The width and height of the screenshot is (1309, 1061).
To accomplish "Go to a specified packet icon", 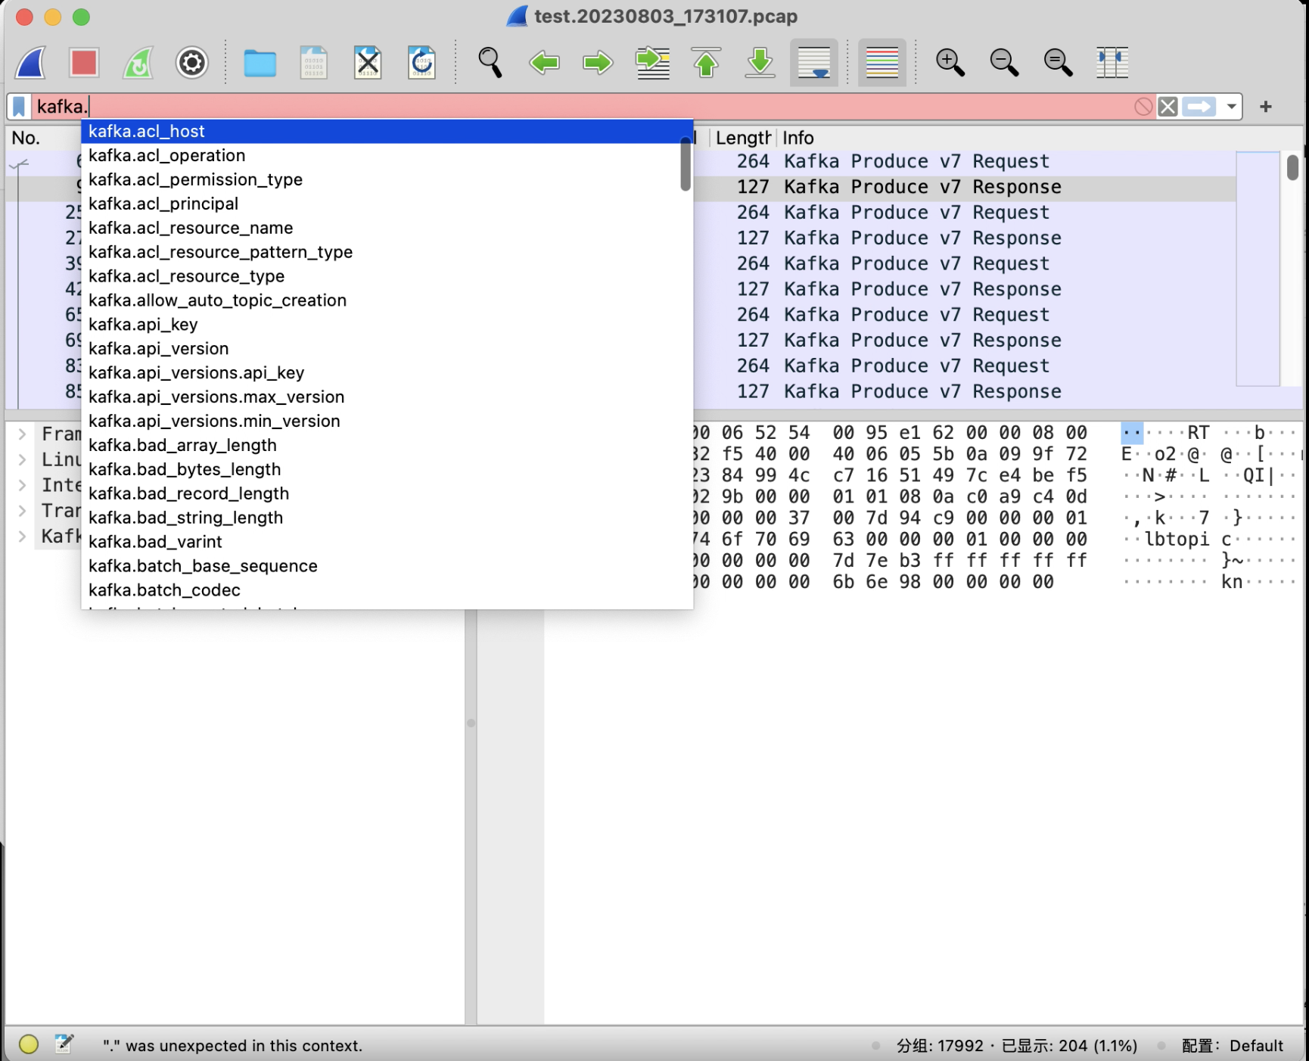I will point(652,63).
